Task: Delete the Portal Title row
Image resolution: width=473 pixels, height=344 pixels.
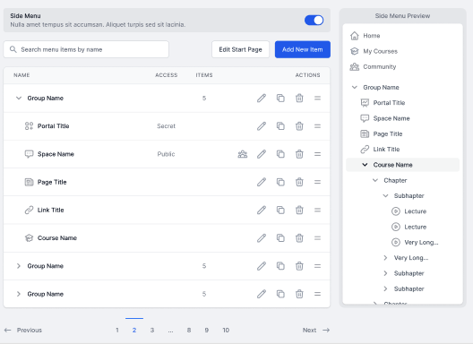Action: coord(299,126)
